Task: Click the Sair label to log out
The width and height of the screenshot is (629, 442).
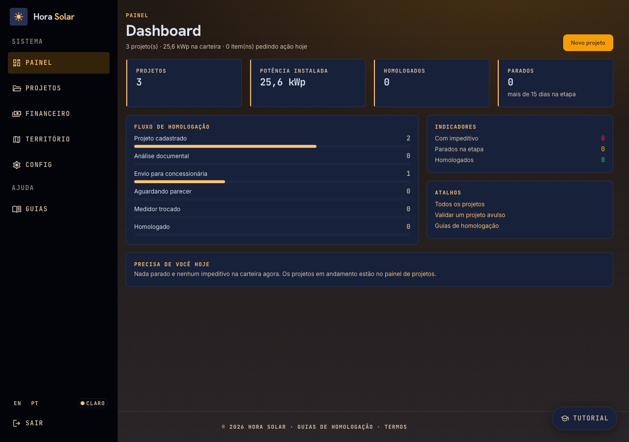Action: pos(34,423)
